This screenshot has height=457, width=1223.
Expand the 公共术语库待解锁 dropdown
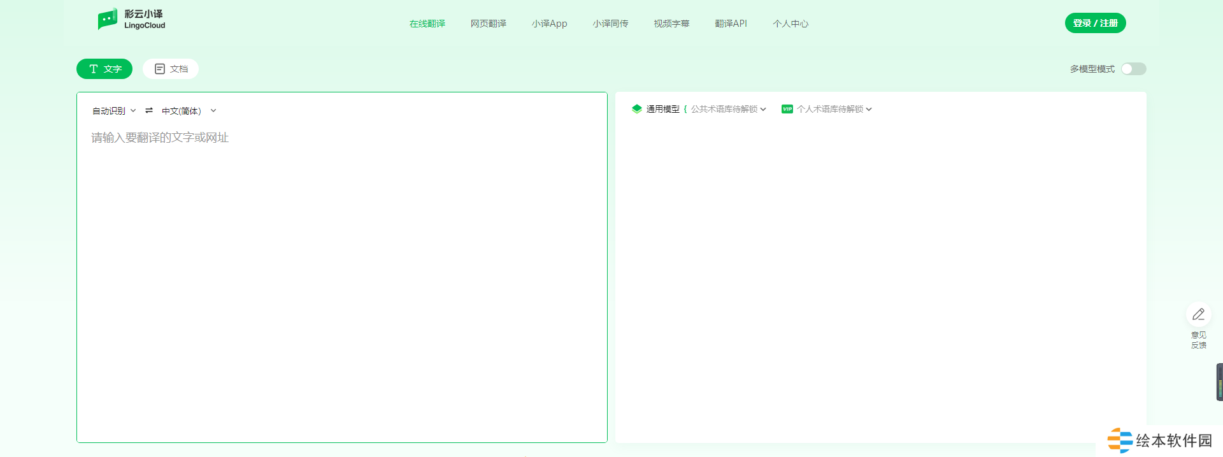click(x=728, y=109)
